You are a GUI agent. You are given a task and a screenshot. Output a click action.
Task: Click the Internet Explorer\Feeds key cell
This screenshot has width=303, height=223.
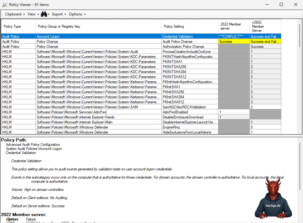pos(98,117)
